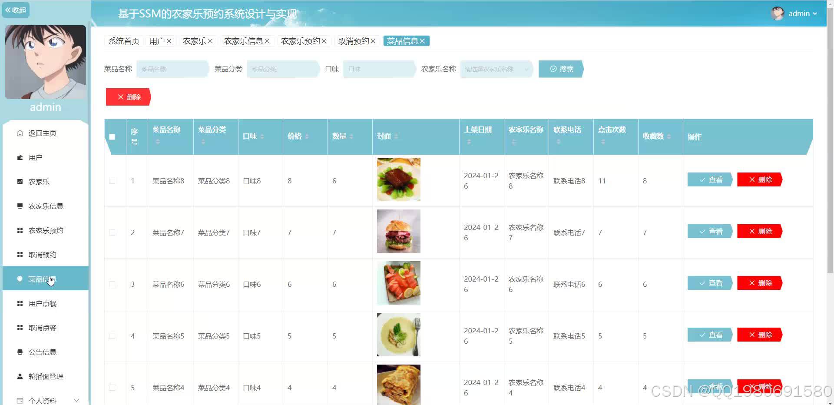Image resolution: width=834 pixels, height=405 pixels.
Task: Collapse sidebar with the 收起 button
Action: (x=16, y=10)
